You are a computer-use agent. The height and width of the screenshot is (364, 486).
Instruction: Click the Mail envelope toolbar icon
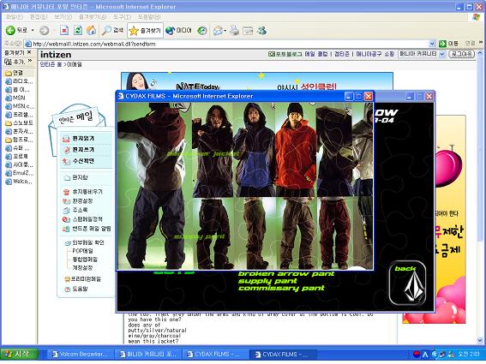click(218, 30)
